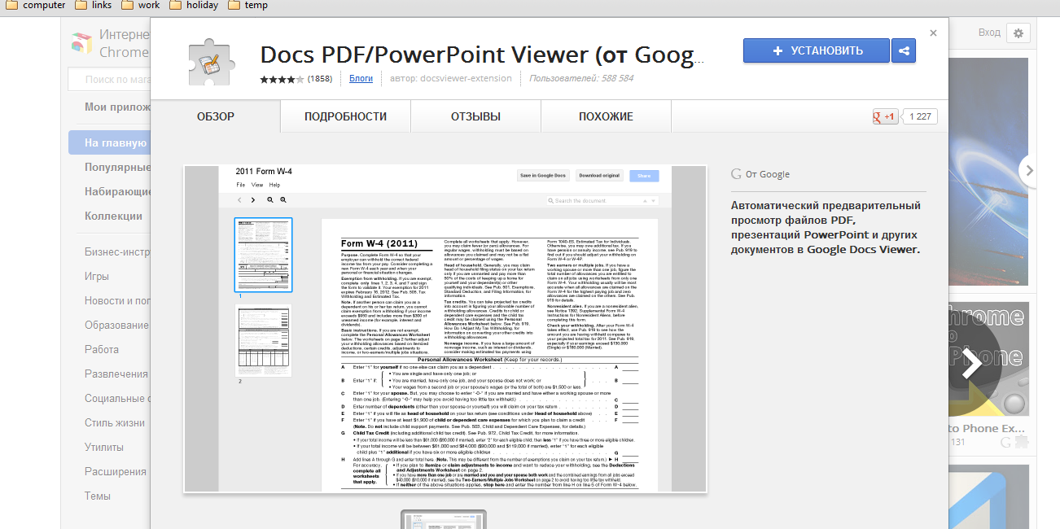
Task: Click the Google +1 button
Action: click(885, 116)
